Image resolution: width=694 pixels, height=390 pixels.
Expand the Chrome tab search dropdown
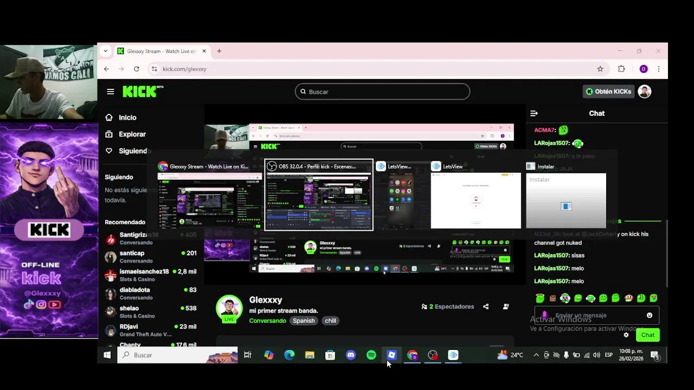pyautogui.click(x=106, y=51)
